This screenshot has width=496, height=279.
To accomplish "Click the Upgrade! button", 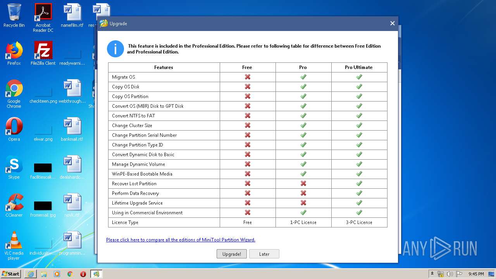I will (x=232, y=254).
